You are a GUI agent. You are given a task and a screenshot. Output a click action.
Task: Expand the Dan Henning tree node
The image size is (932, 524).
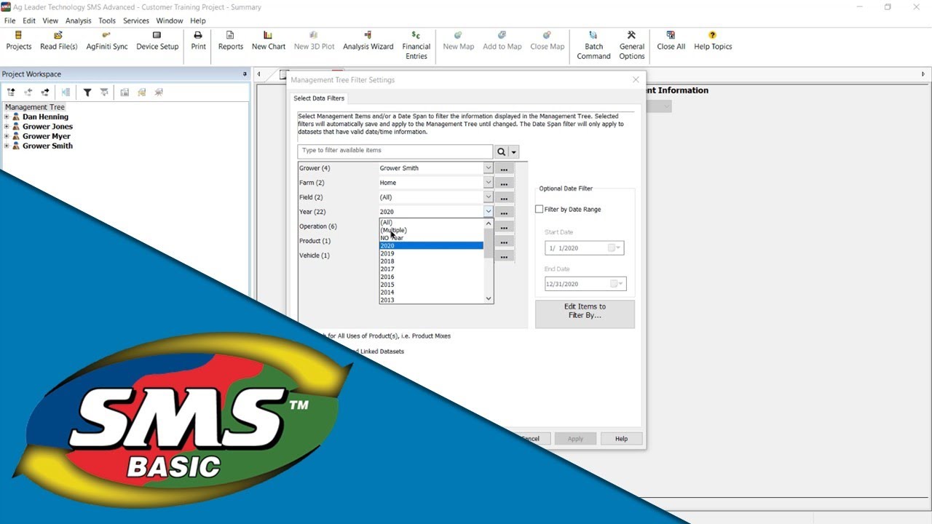(x=7, y=116)
